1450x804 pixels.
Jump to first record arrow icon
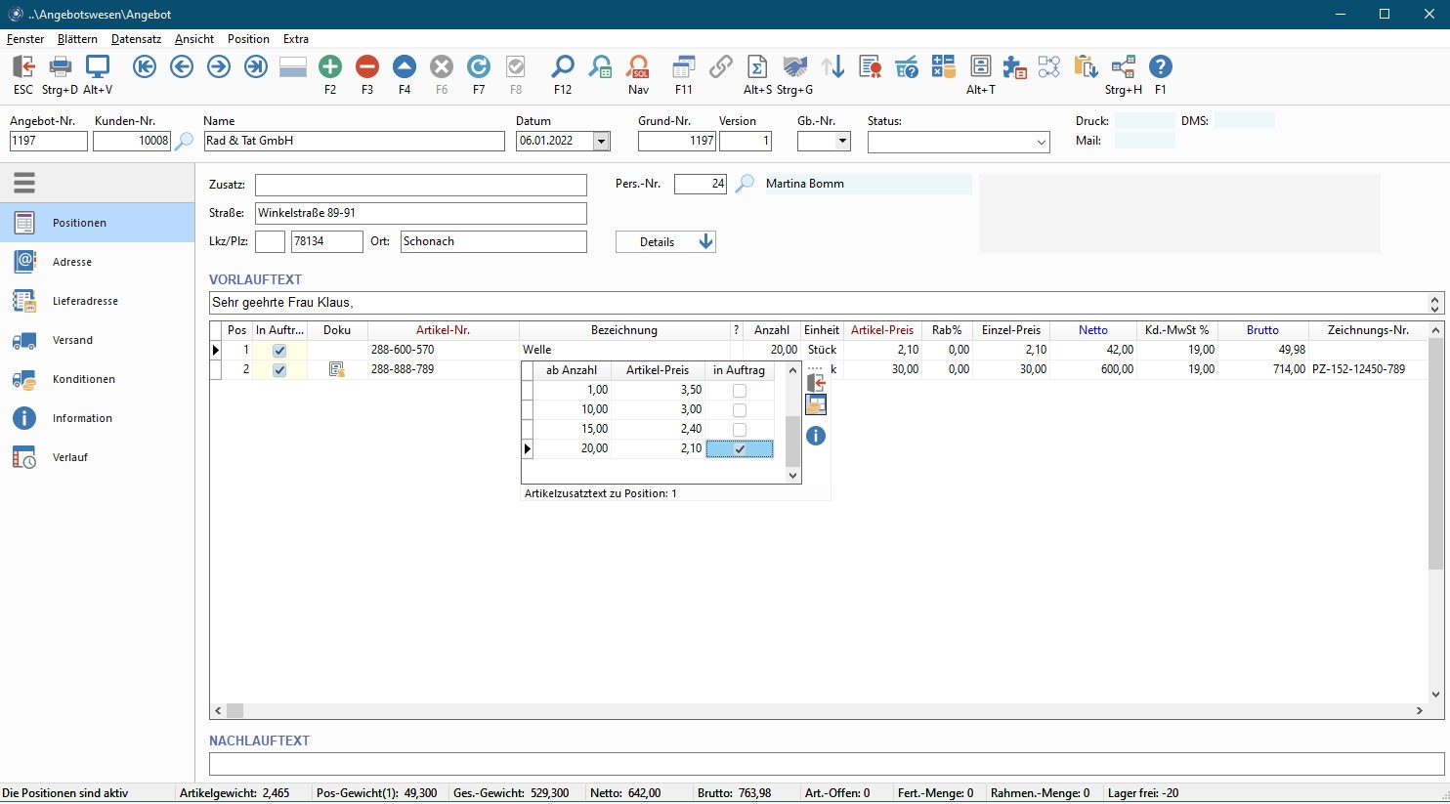[145, 67]
